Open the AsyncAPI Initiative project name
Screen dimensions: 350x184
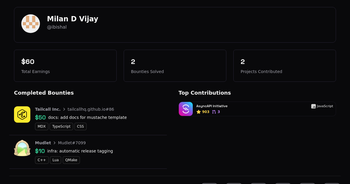(x=212, y=106)
